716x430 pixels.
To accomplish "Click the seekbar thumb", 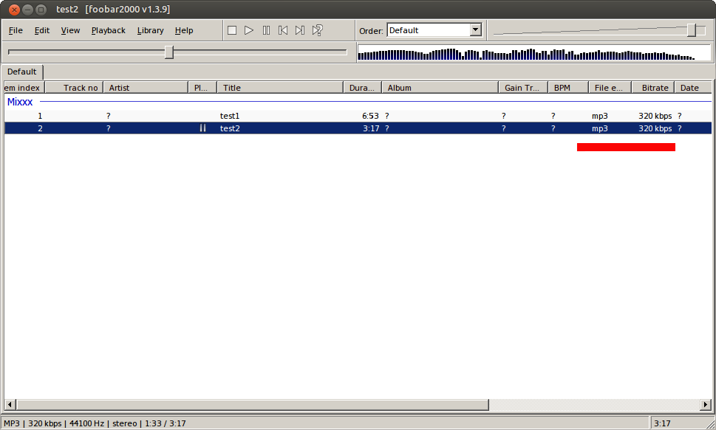I will pyautogui.click(x=169, y=52).
